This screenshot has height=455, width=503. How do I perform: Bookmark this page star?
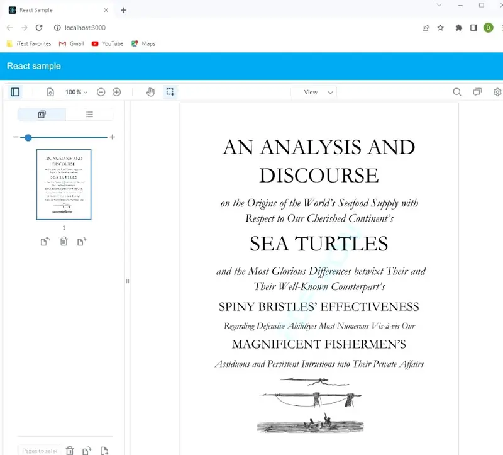[441, 28]
